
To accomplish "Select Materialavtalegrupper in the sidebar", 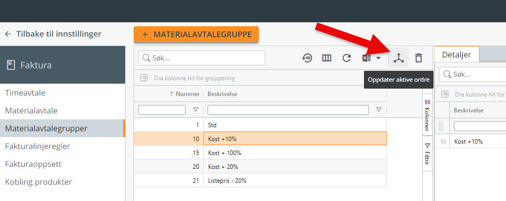I will tap(62, 128).
